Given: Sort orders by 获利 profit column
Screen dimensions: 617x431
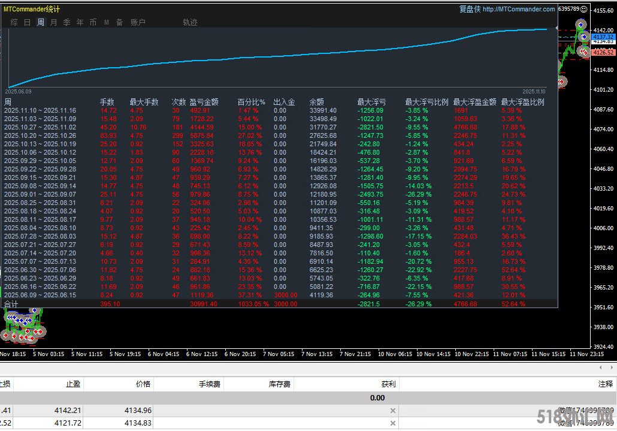Looking at the screenshot, I should [388, 384].
